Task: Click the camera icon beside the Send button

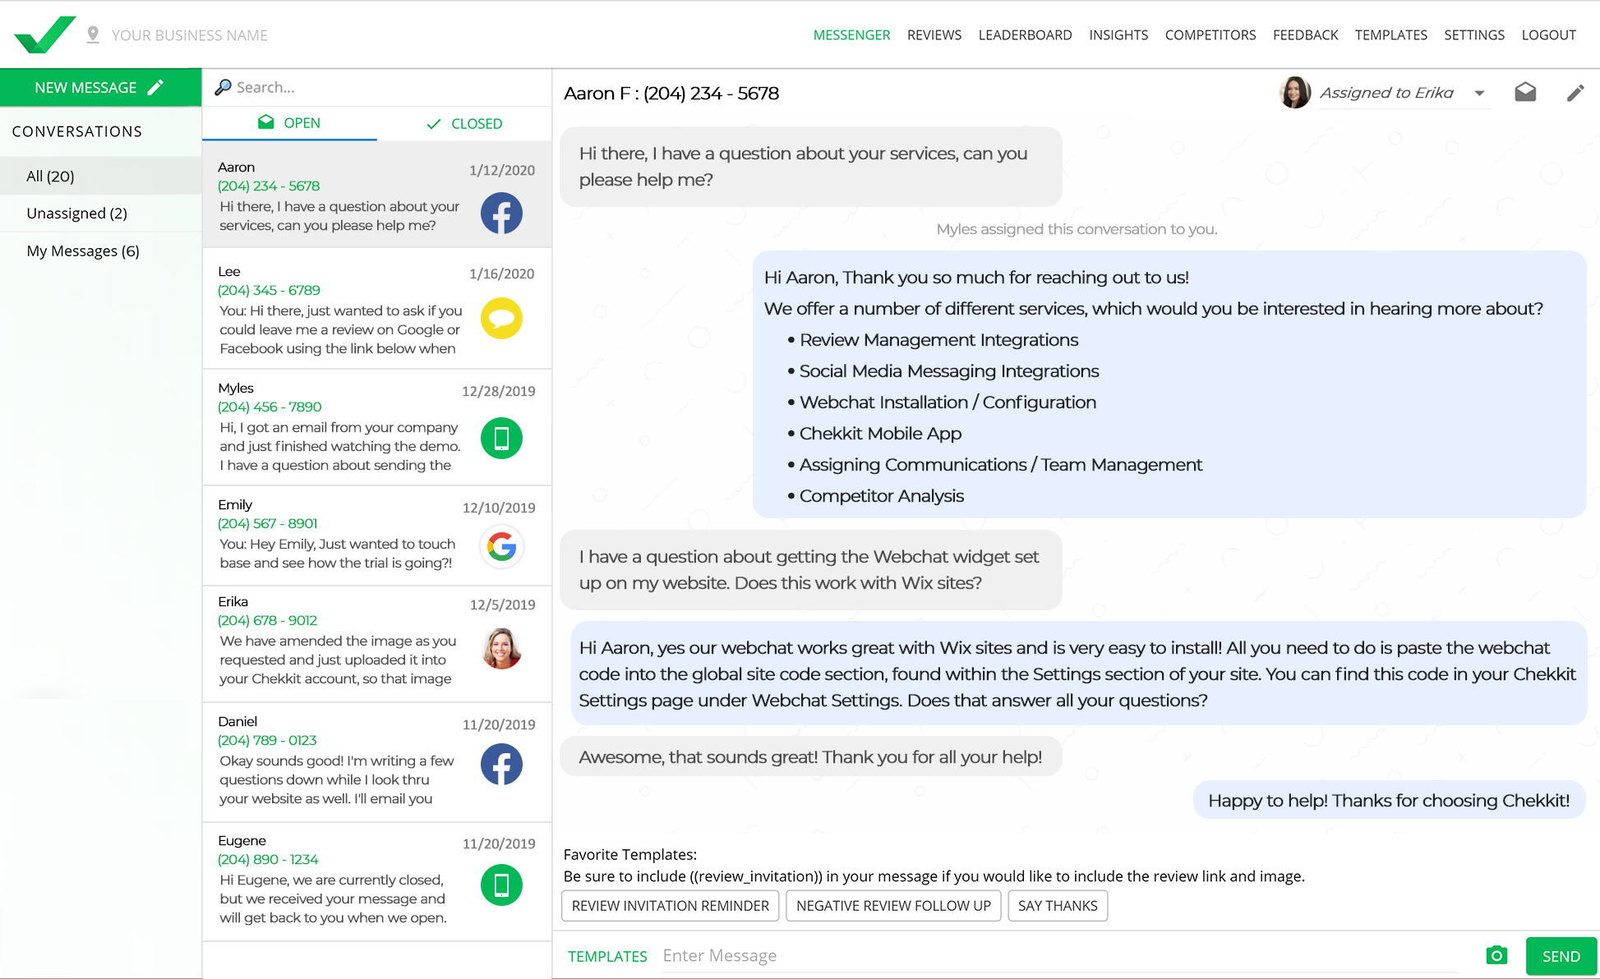Action: pos(1496,955)
